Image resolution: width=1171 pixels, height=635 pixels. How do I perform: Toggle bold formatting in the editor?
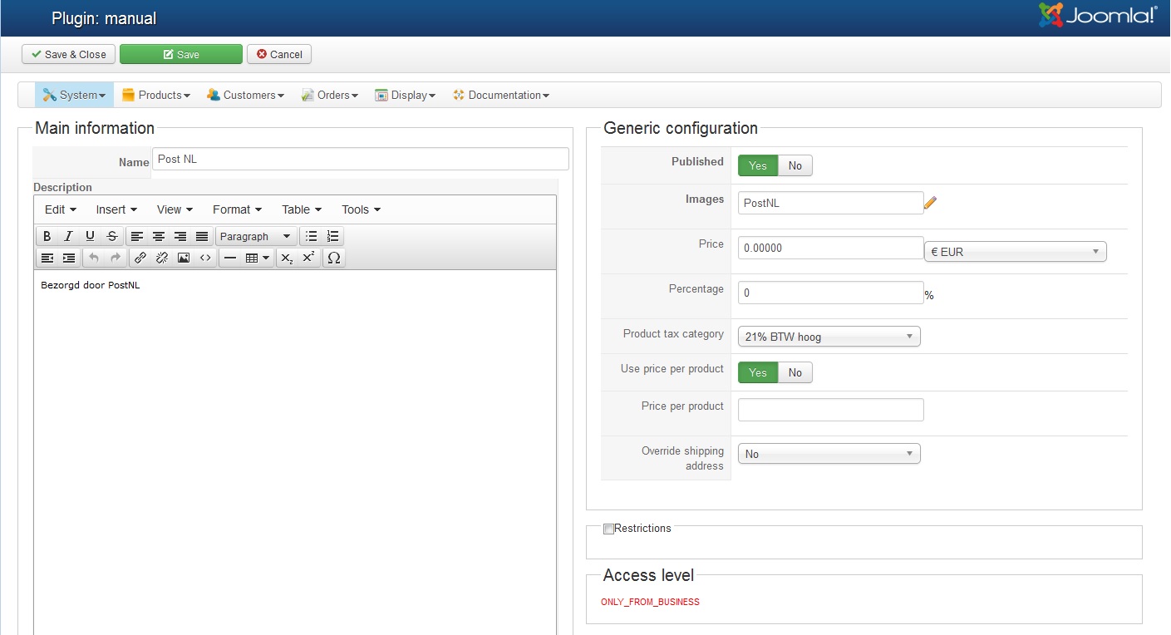click(x=47, y=237)
